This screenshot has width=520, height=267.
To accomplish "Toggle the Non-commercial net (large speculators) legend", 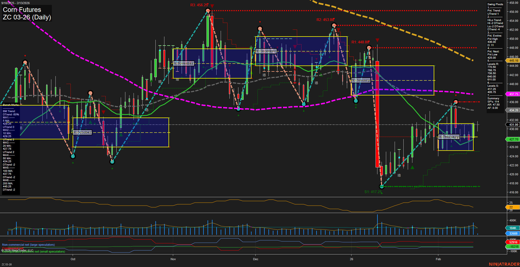I will [28, 245].
